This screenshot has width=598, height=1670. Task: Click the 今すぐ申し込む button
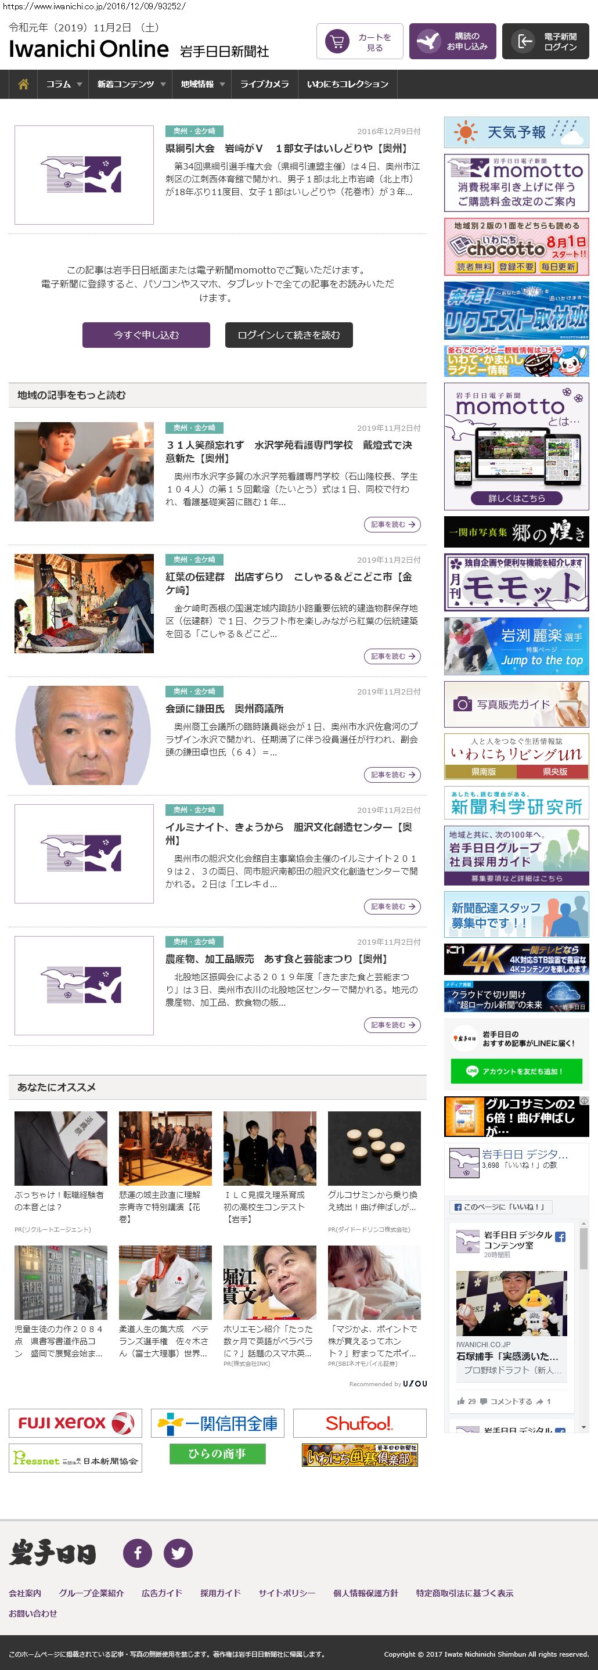coord(146,334)
